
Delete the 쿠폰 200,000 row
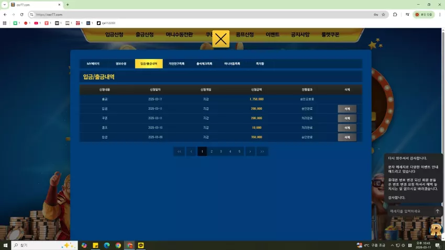click(347, 118)
